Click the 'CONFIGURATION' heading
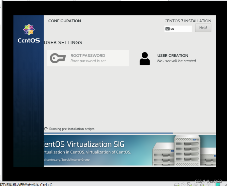Screen dimensions: 227x186 (65, 21)
